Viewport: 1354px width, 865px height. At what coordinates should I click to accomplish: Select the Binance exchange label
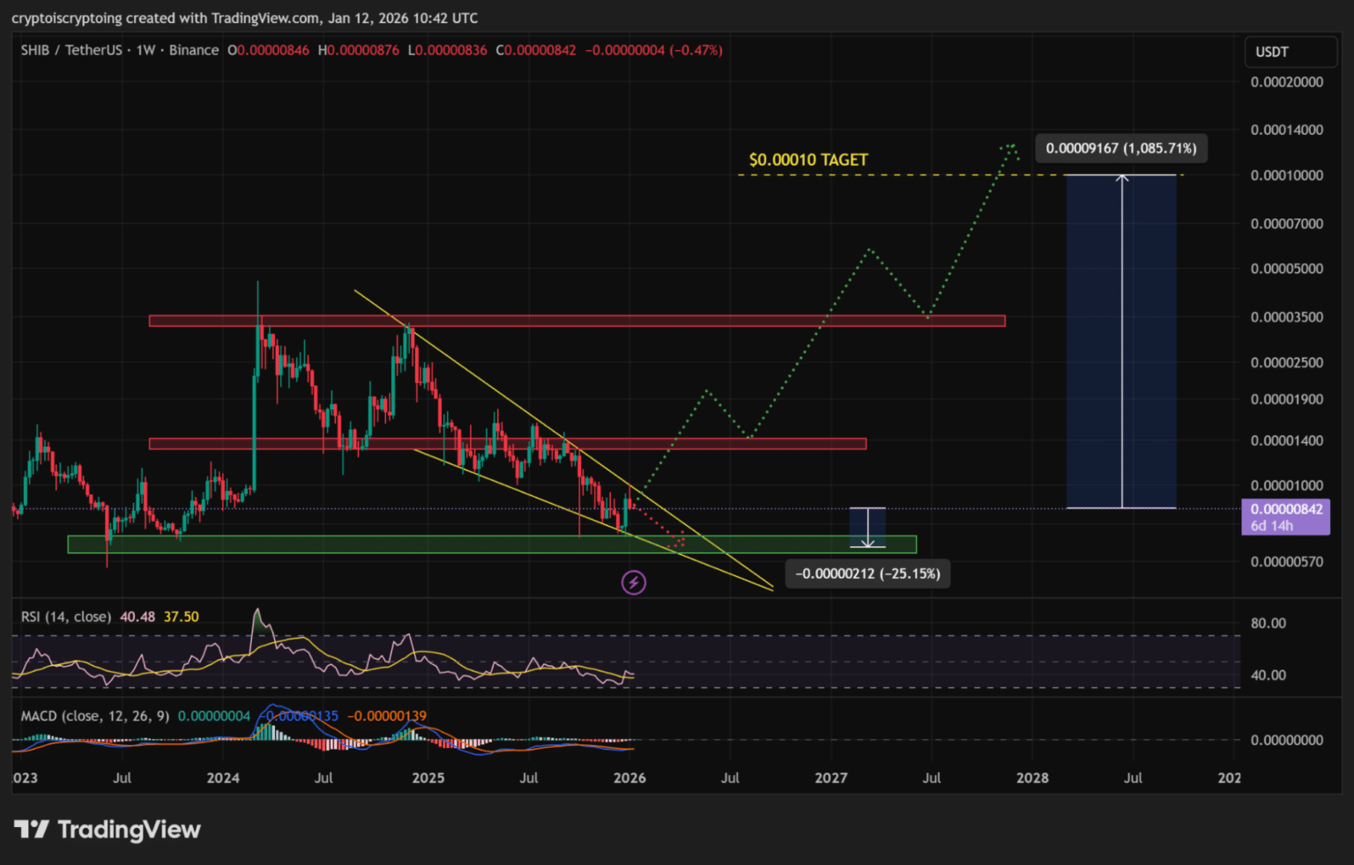pos(194,50)
